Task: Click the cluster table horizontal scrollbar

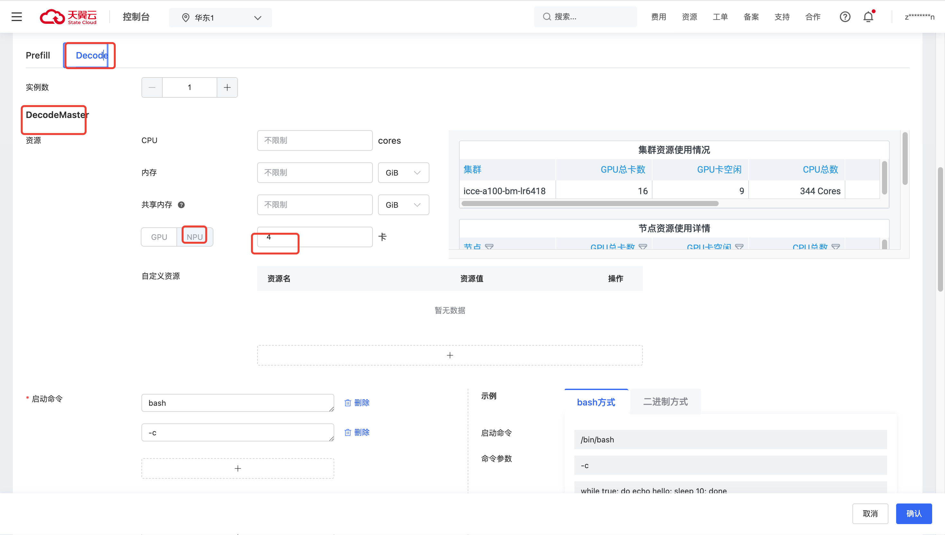Action: (x=589, y=204)
